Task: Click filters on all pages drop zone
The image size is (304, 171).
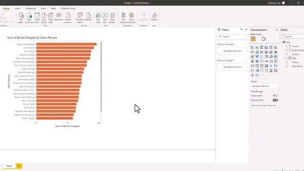Action: [x=232, y=67]
